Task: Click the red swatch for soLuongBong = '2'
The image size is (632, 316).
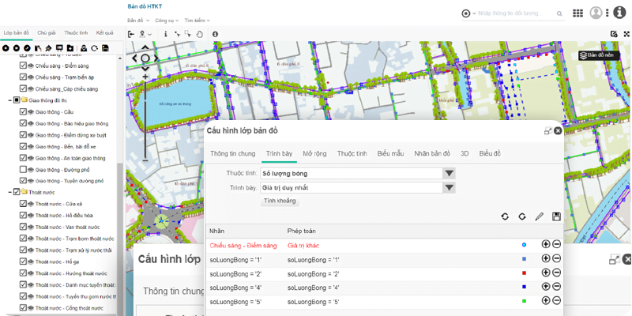Action: 524,273
